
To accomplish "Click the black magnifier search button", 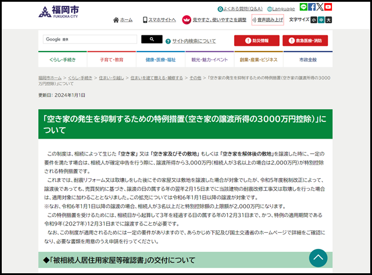I will 152,39.
